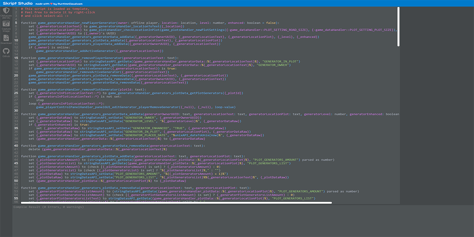
Task: Click line number 40 in gutter
Action: pos(16,146)
